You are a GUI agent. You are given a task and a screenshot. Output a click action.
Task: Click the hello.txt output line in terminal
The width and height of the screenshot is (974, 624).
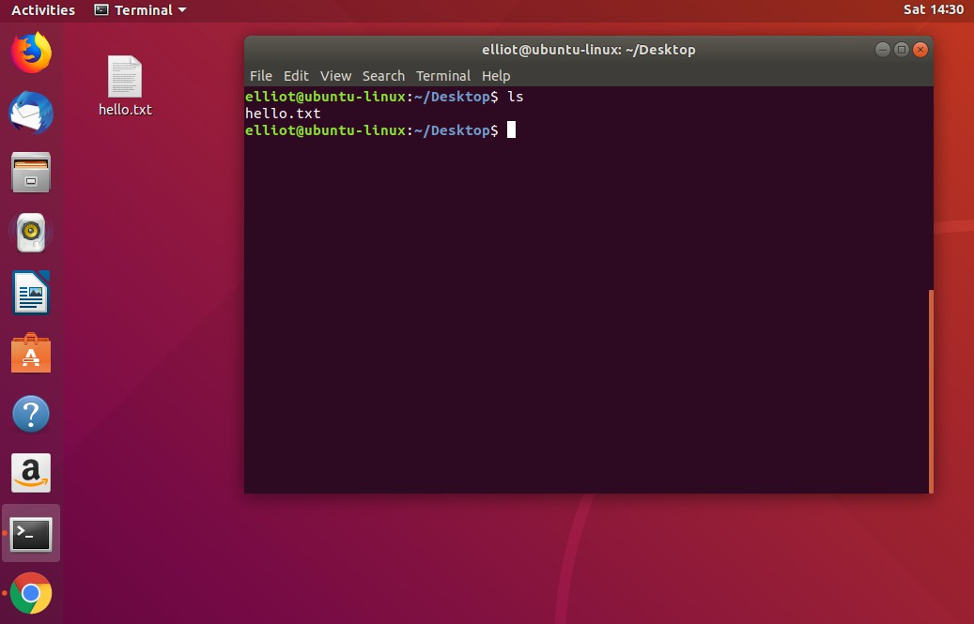[283, 114]
